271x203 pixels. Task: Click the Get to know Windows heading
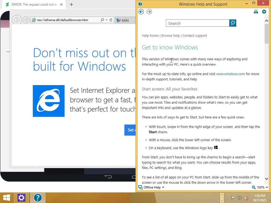[170, 47]
